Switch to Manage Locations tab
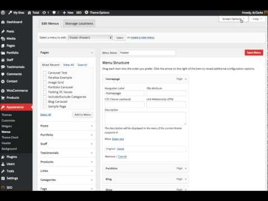 [x=79, y=23]
